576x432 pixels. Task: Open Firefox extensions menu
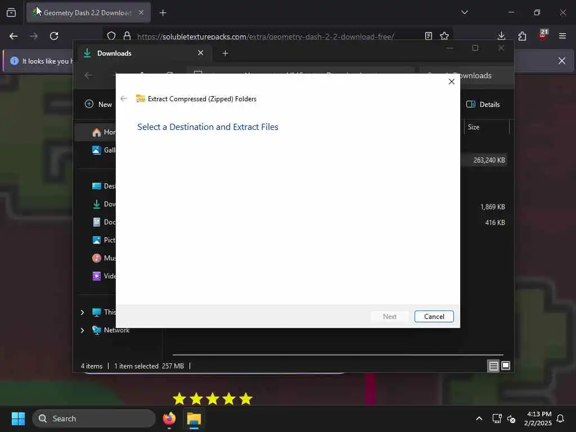pyautogui.click(x=522, y=36)
